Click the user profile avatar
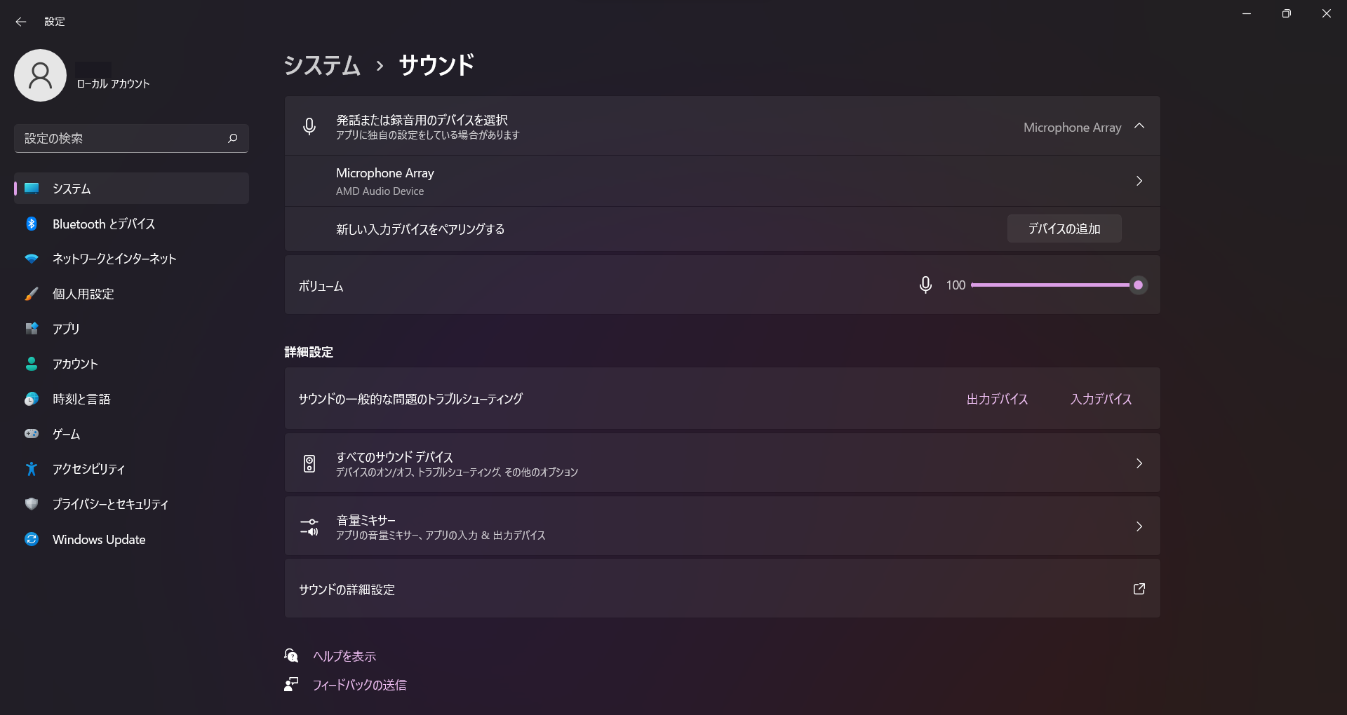 pos(40,75)
